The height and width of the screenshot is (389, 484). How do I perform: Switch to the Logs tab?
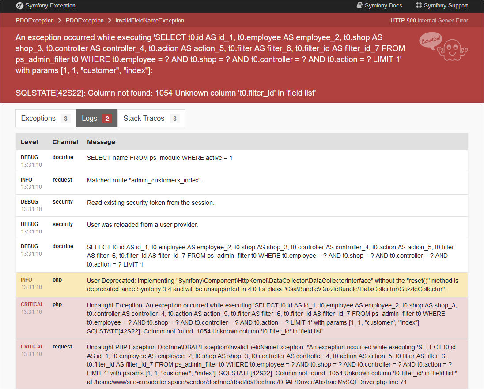(97, 118)
